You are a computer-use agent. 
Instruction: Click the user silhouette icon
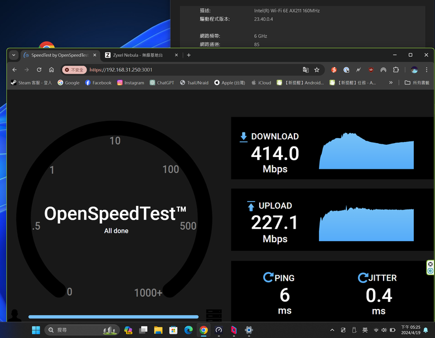click(14, 315)
